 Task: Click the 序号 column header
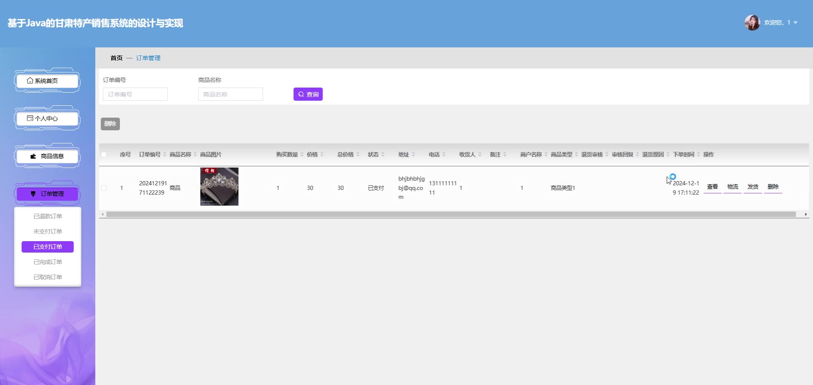click(125, 154)
